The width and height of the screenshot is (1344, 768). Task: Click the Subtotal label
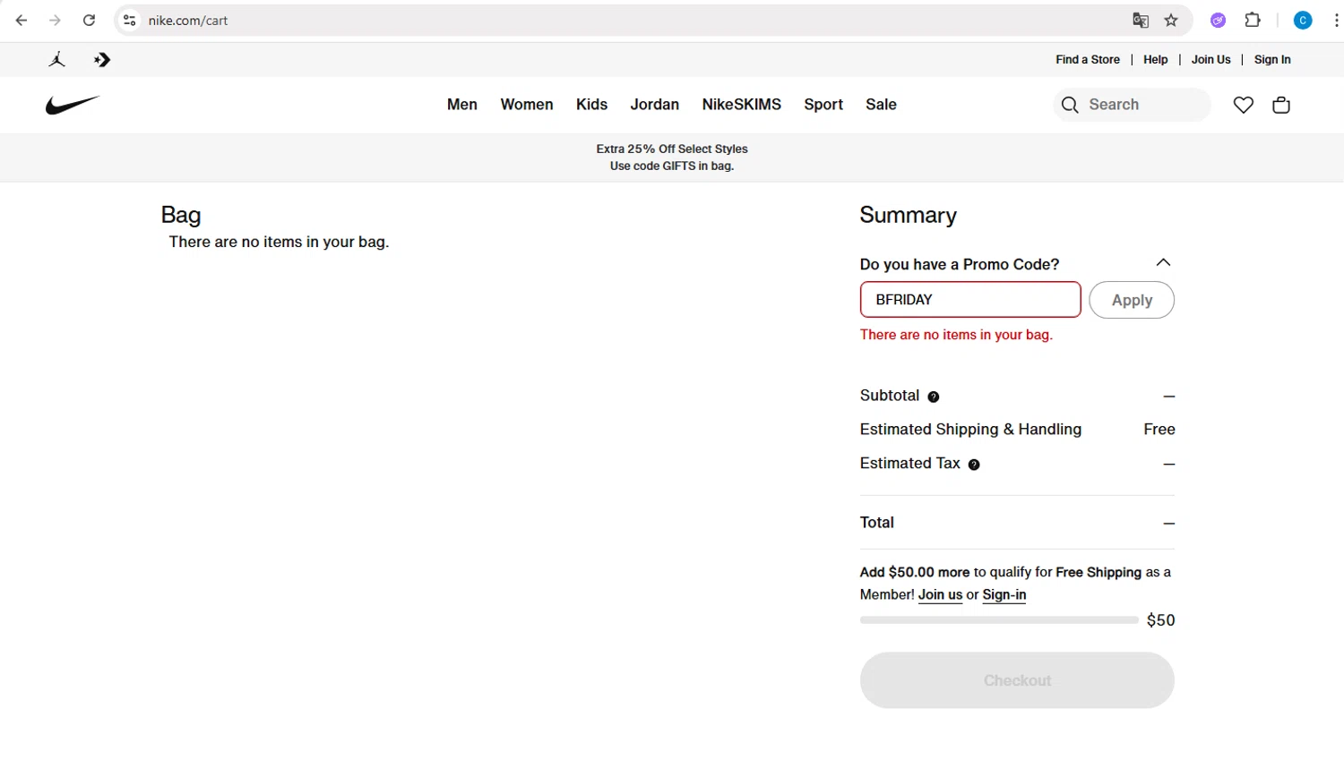coord(890,396)
